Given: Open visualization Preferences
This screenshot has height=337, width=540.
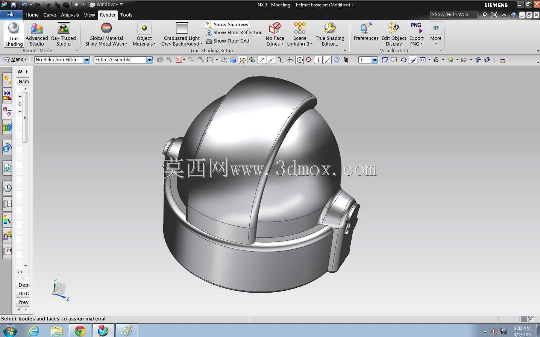Looking at the screenshot, I should [x=366, y=32].
